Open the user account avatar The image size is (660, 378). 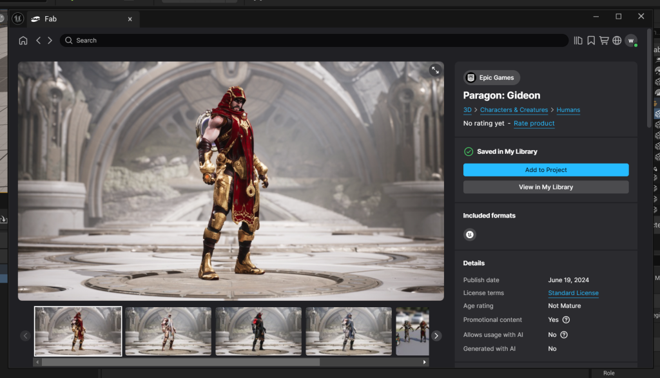[x=630, y=41]
